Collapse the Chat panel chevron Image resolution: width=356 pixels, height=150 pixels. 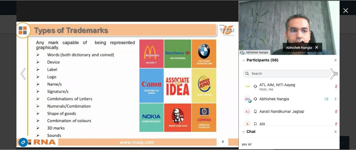(244, 132)
